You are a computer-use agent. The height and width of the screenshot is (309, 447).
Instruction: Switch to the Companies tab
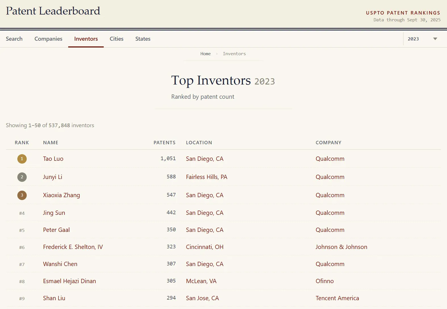coord(48,39)
